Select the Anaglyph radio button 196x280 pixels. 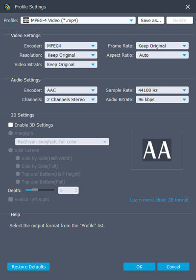tap(11, 133)
